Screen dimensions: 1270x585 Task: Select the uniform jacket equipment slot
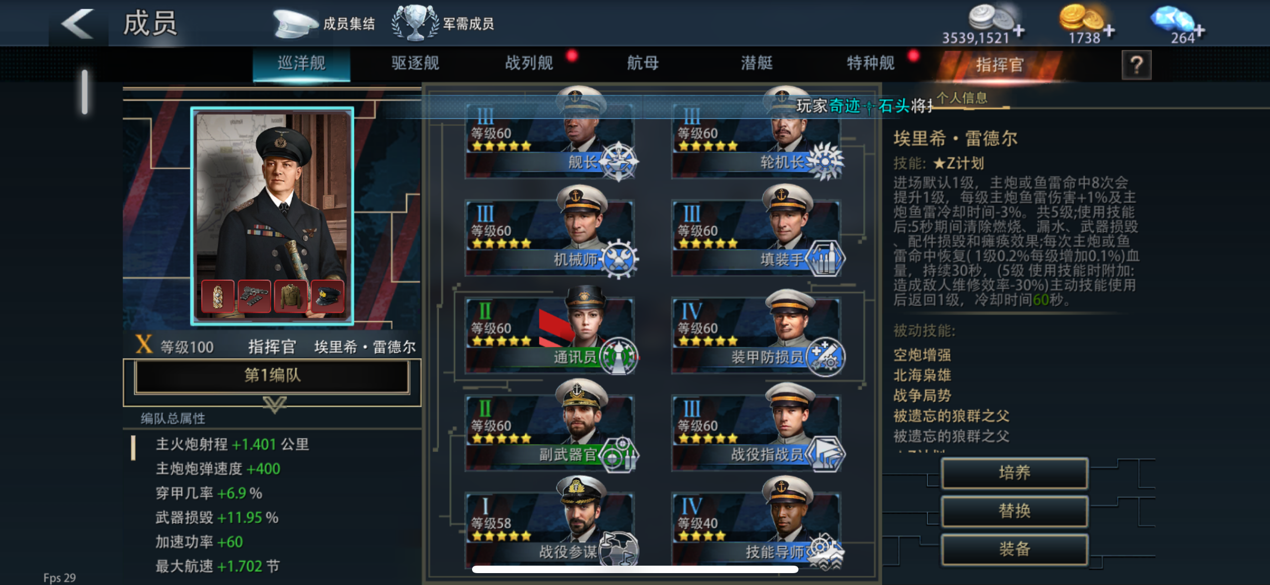(291, 296)
